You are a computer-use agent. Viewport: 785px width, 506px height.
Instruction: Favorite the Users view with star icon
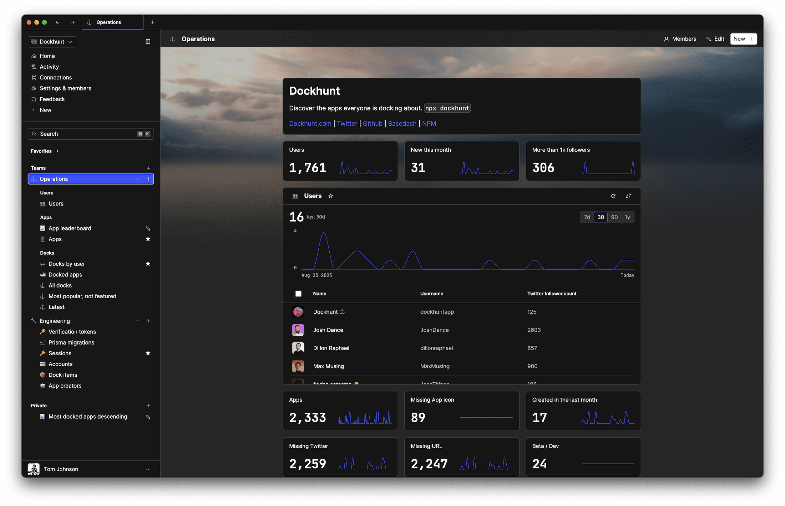(x=331, y=196)
